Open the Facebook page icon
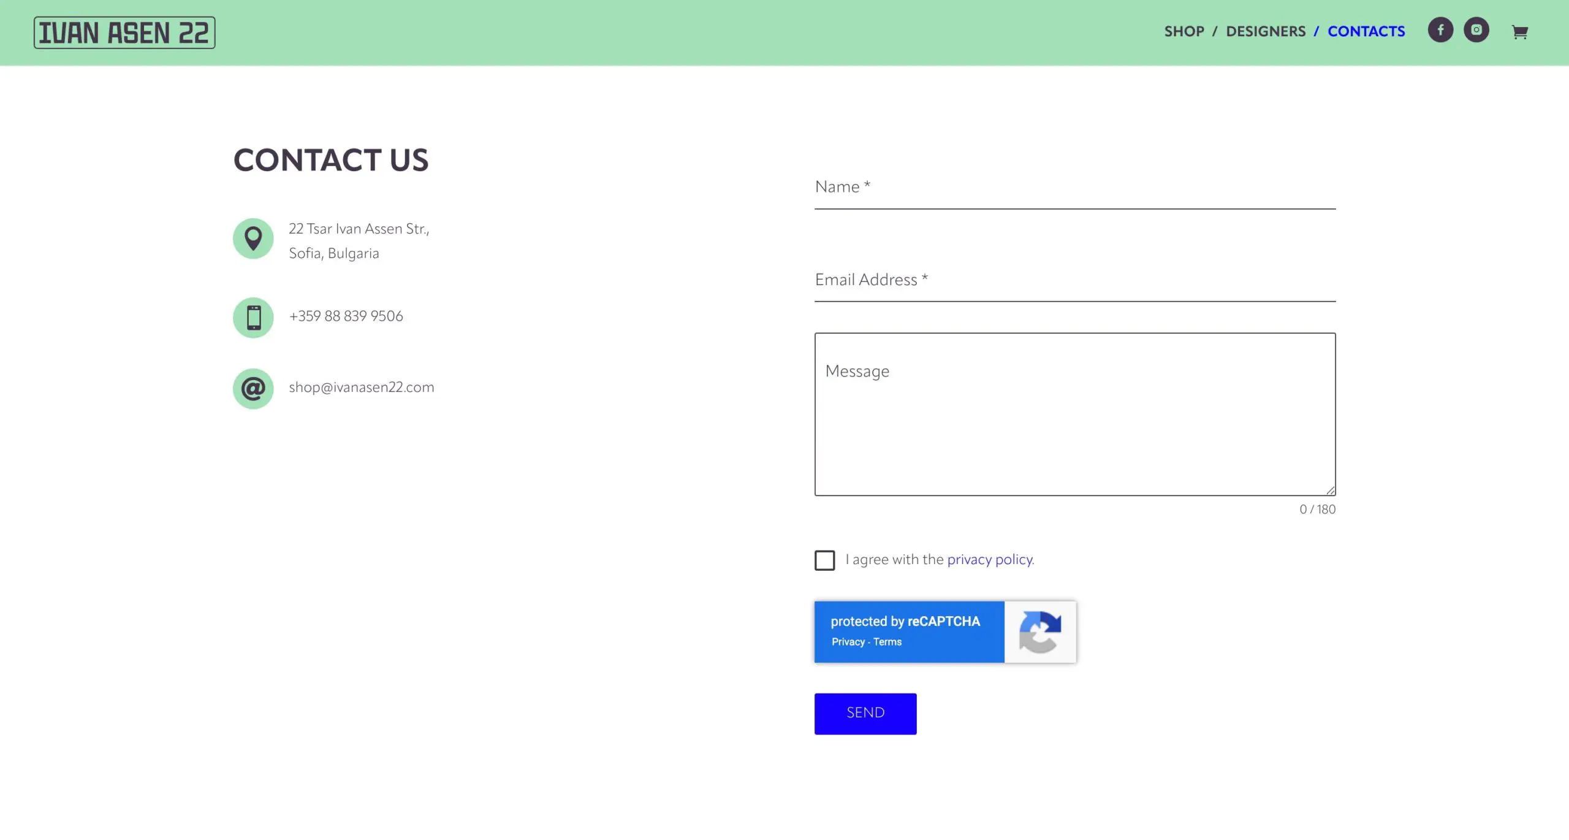Screen dimensions: 1569x840 (x=1440, y=30)
